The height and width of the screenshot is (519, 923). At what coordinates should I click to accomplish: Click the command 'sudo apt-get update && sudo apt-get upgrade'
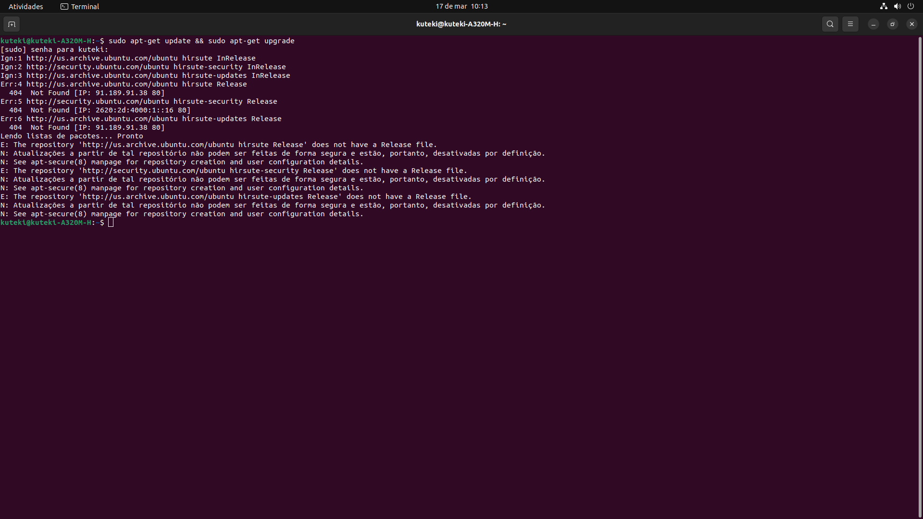[x=201, y=41]
